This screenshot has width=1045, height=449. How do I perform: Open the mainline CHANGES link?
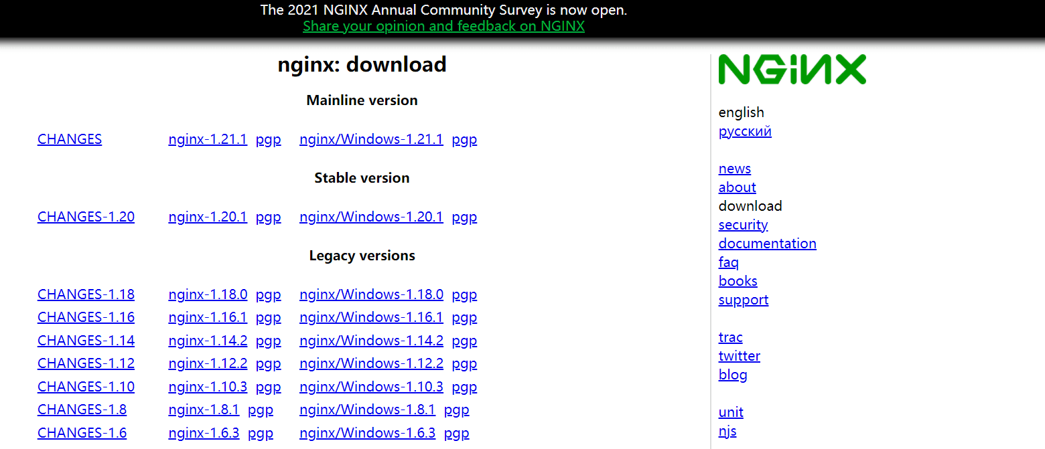(70, 139)
